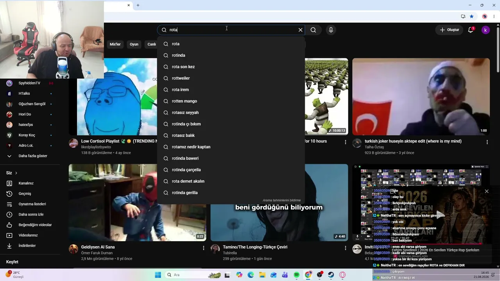The height and width of the screenshot is (281, 500).
Task: Select the 'rota demet akalın' suggestion
Action: pos(231,181)
